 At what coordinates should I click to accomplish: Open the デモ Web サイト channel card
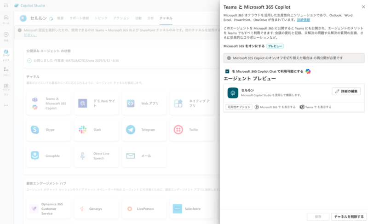pos(96,103)
